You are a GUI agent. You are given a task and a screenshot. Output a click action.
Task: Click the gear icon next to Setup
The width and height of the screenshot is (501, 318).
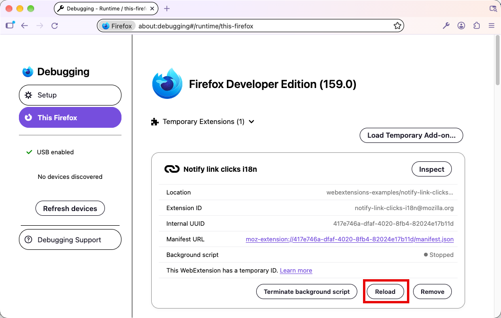click(x=28, y=95)
